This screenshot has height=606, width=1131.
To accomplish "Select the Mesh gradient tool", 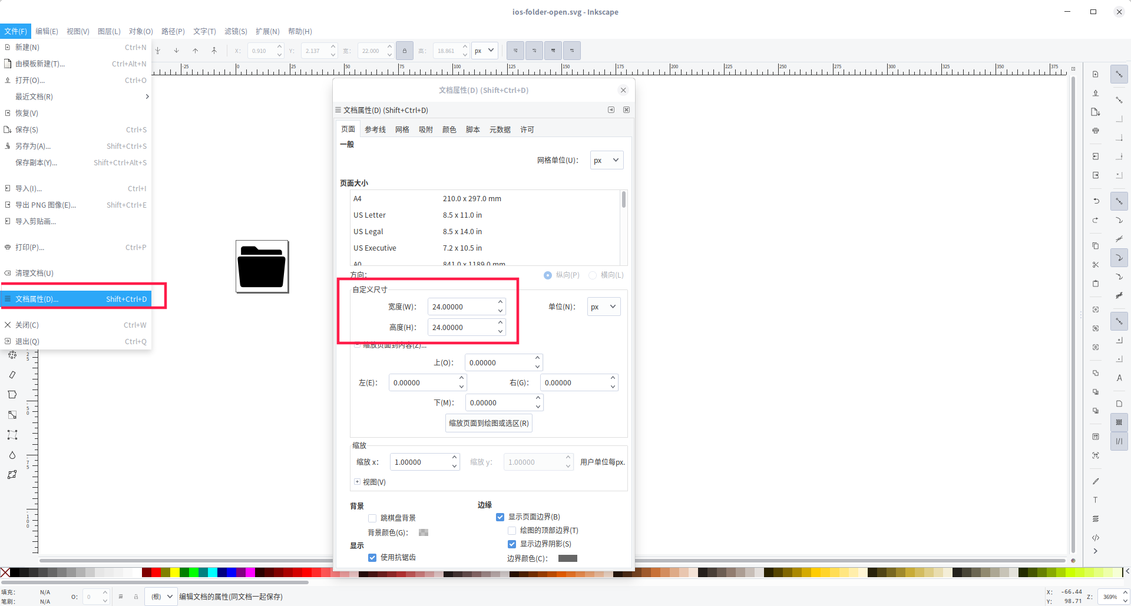I will coord(12,435).
